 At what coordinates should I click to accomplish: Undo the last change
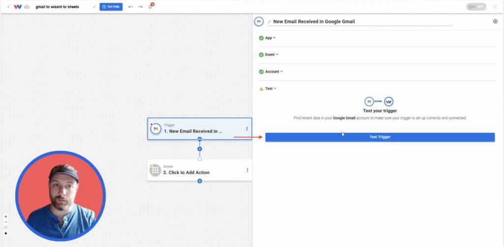pyautogui.click(x=130, y=7)
